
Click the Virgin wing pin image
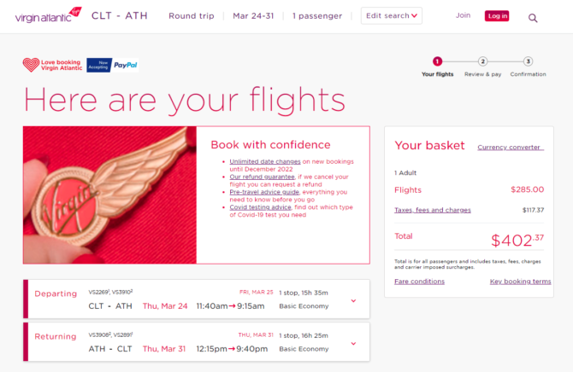coord(109,195)
